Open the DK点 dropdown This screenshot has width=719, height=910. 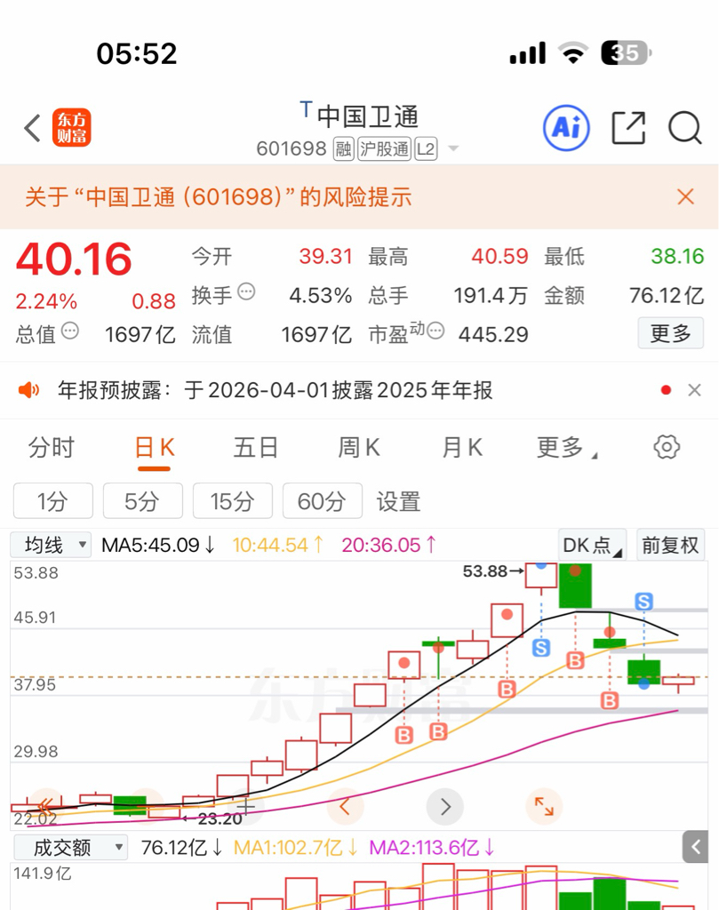pyautogui.click(x=592, y=545)
